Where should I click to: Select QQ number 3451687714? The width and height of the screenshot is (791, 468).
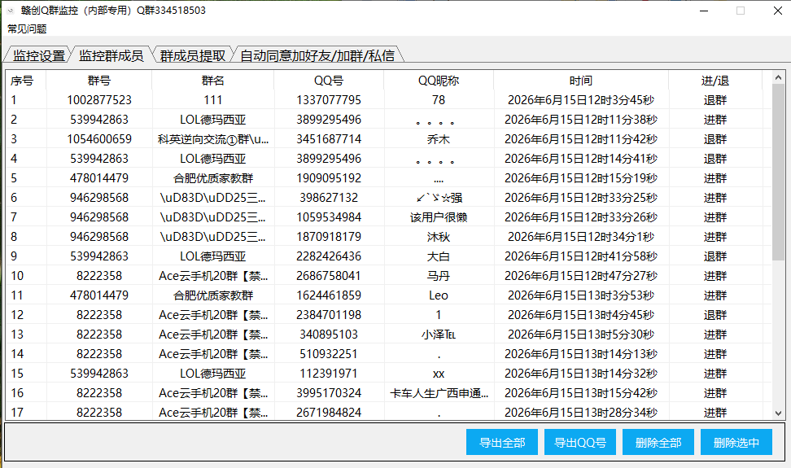point(329,139)
